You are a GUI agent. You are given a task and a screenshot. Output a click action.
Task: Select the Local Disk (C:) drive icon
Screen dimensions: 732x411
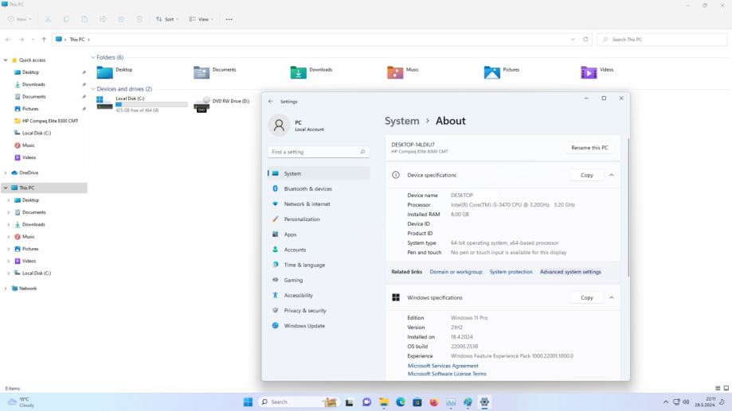point(104,103)
